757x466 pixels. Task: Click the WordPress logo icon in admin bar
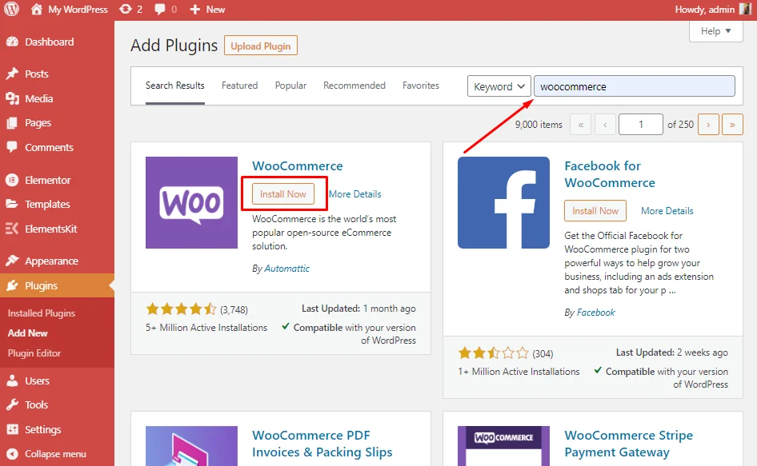point(11,9)
